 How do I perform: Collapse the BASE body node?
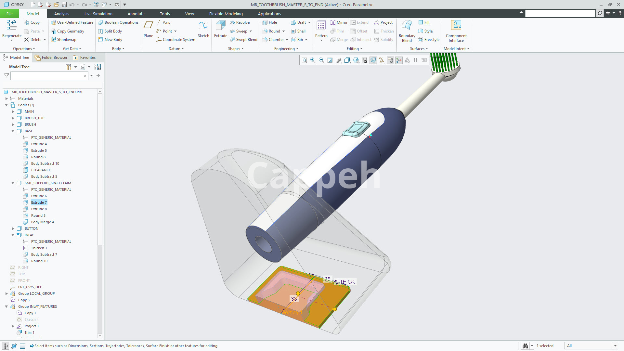(x=13, y=131)
